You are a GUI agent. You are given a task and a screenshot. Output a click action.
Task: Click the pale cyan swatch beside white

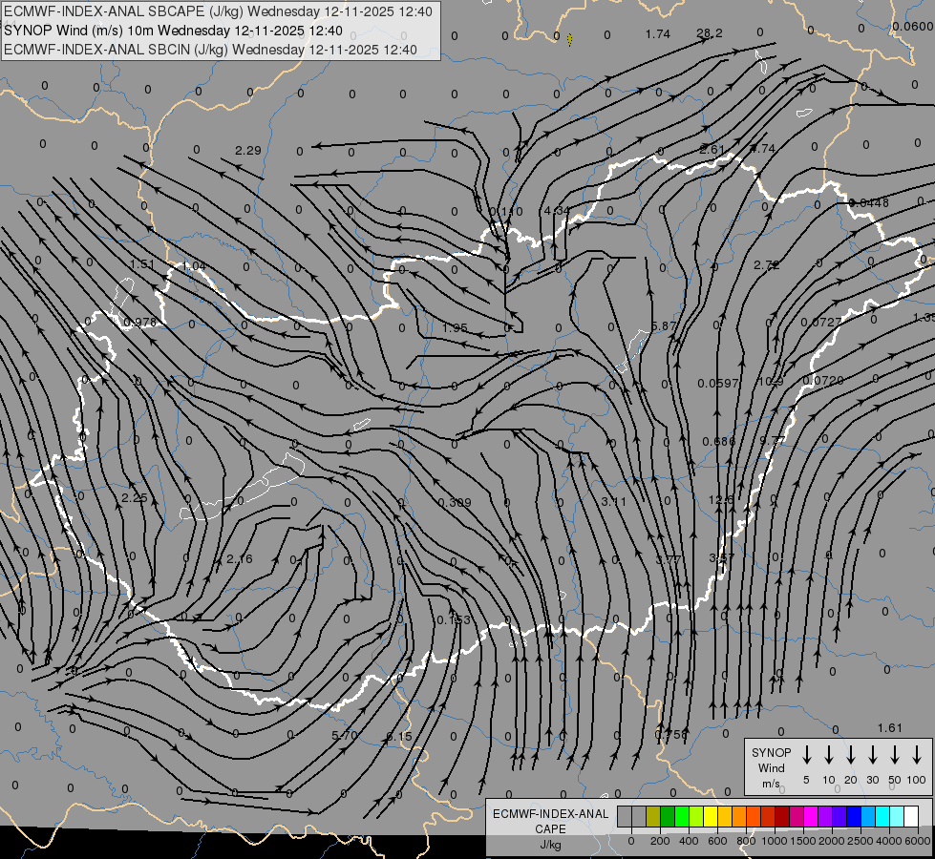[896, 816]
